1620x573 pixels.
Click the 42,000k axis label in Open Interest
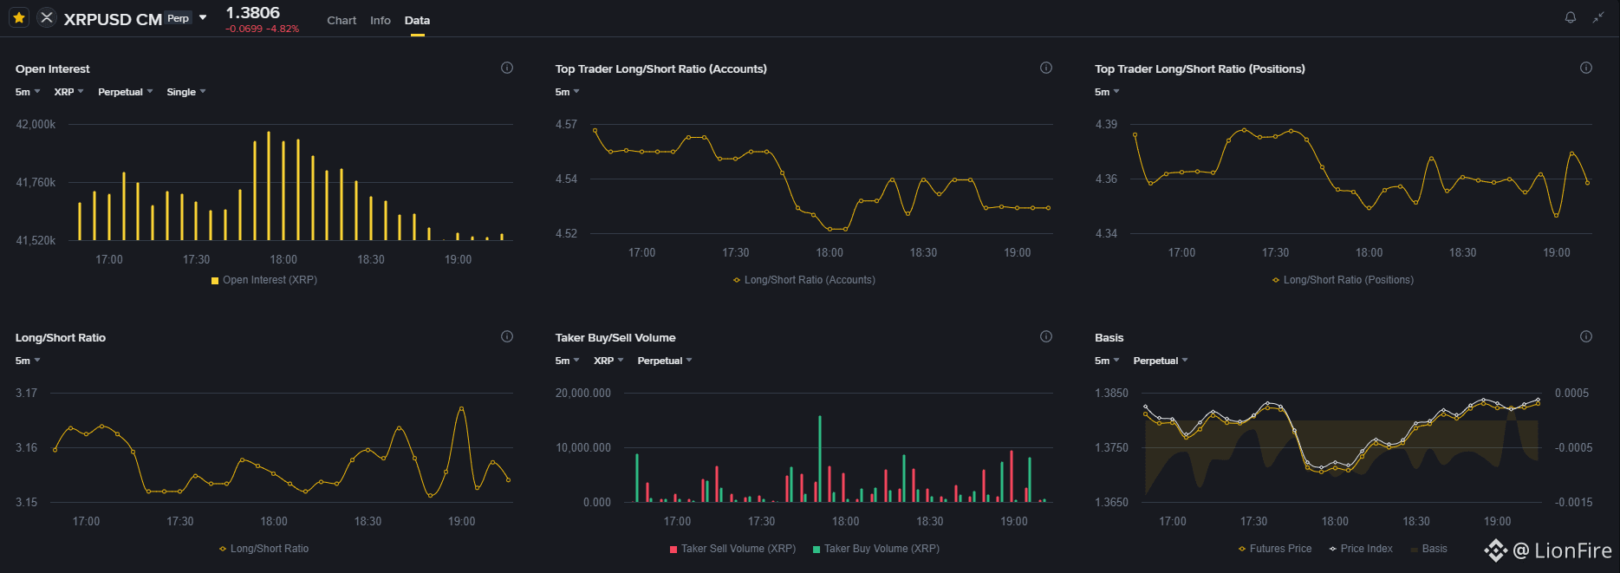point(36,124)
